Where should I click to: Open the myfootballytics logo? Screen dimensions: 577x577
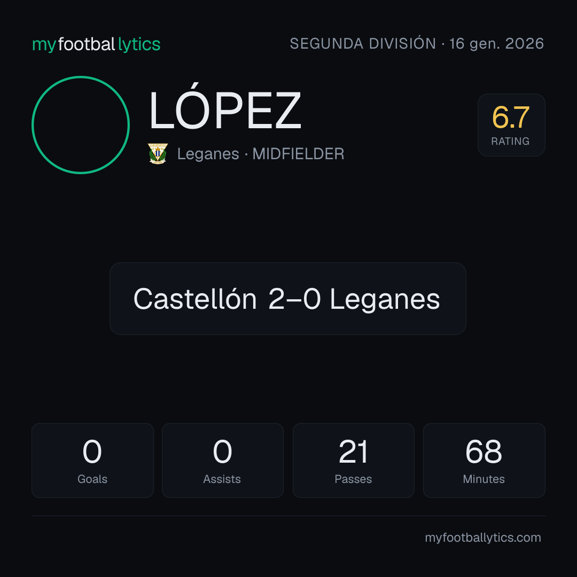pyautogui.click(x=96, y=44)
